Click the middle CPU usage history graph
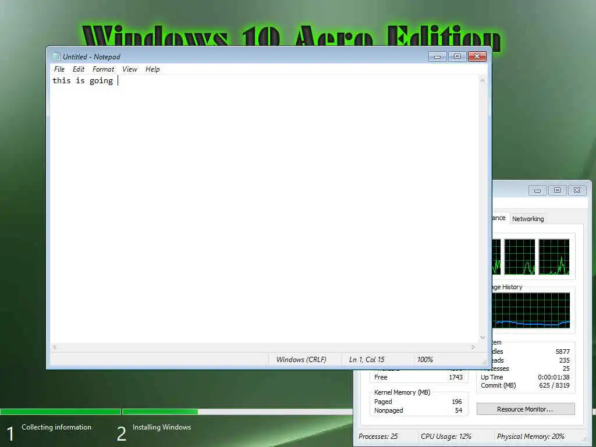This screenshot has width=596, height=447. [x=520, y=257]
